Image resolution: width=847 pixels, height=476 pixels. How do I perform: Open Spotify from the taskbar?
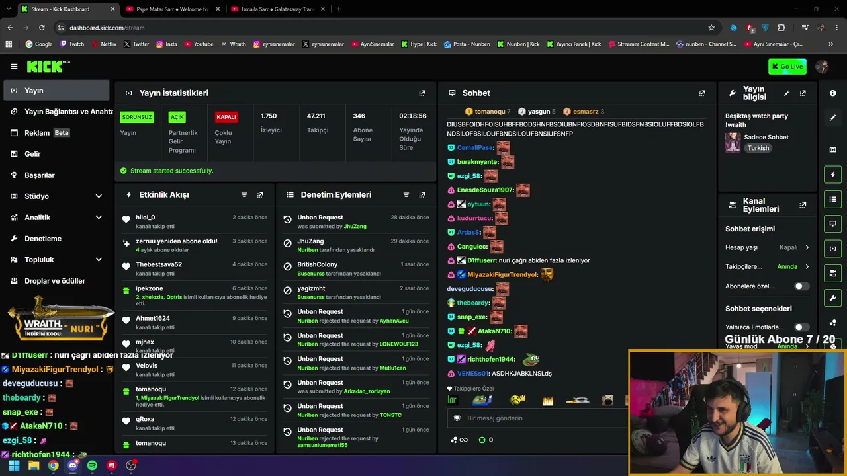(92, 465)
